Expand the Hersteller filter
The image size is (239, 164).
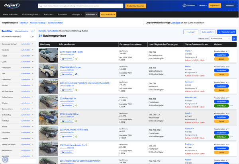point(33,50)
